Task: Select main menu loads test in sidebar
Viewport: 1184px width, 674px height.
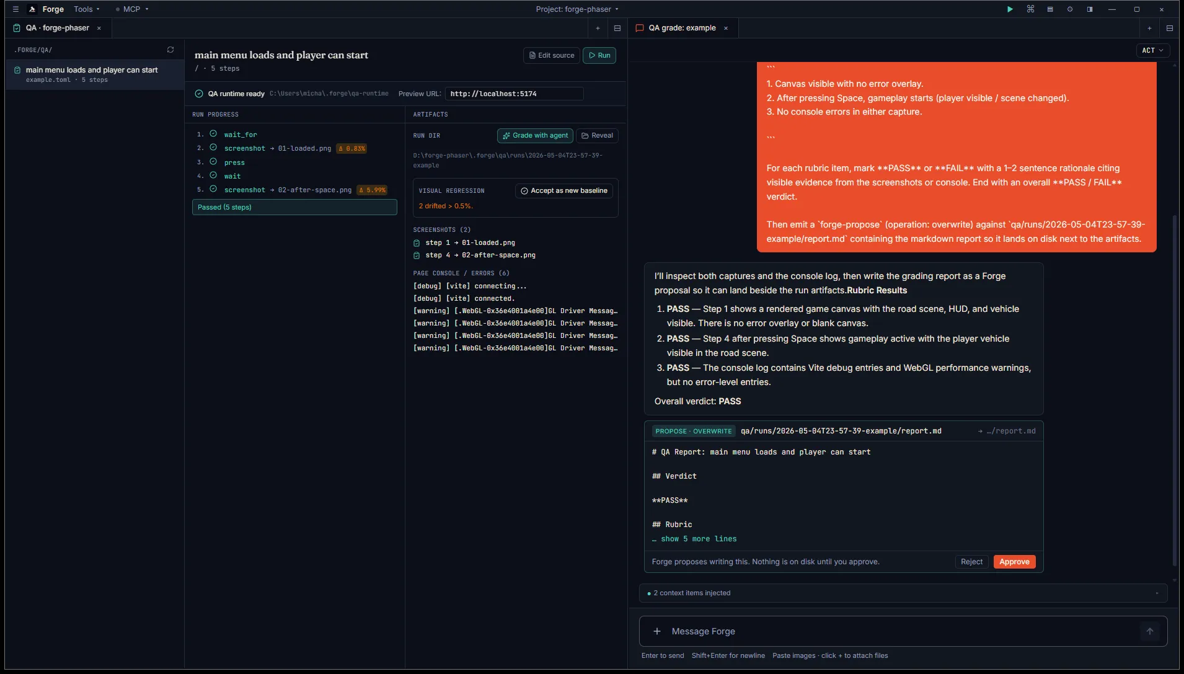Action: pos(95,74)
